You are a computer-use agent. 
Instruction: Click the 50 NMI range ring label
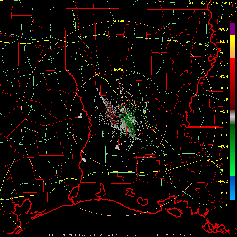118,70
